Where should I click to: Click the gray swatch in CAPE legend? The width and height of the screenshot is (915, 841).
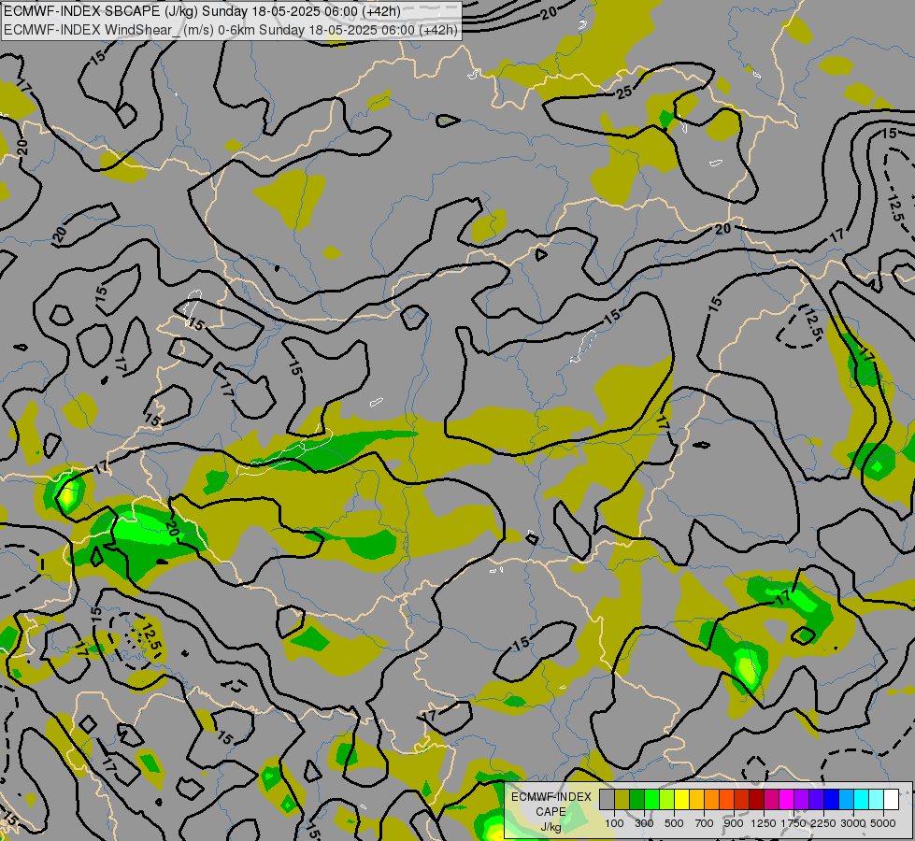click(607, 800)
